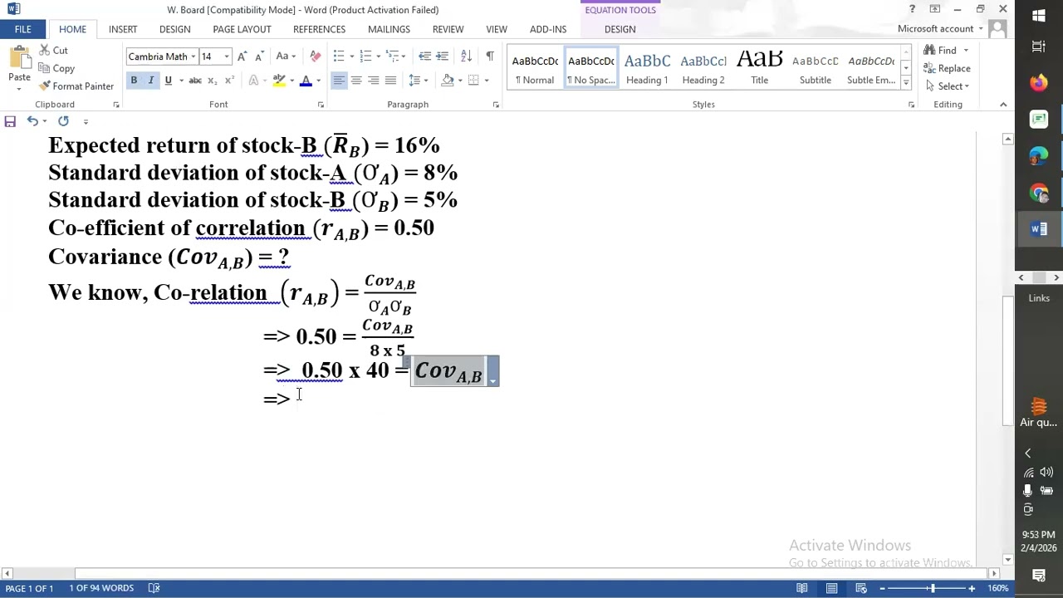Click the Cut scissors command
Image resolution: width=1063 pixels, height=598 pixels.
tap(53, 51)
